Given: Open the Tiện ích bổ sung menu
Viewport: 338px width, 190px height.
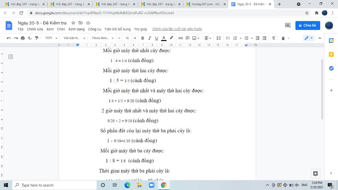Looking at the screenshot, I should pos(118,29).
